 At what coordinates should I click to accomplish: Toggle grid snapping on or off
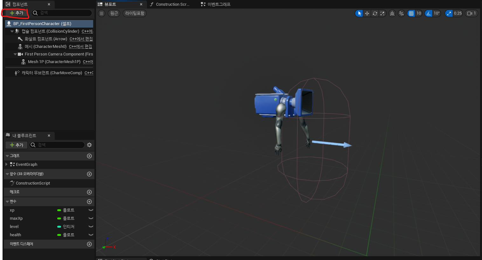coord(411,13)
